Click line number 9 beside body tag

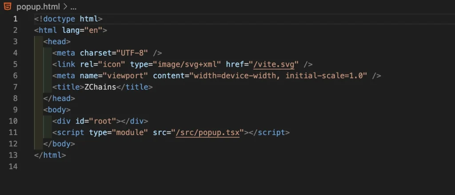click(x=16, y=110)
